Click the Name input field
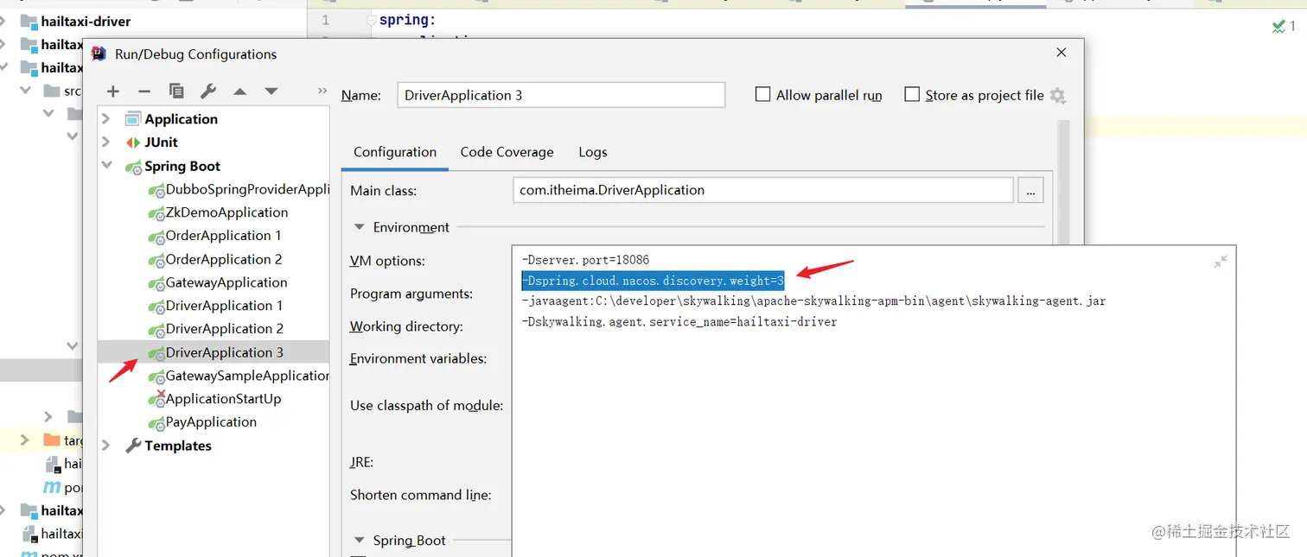 click(x=561, y=95)
